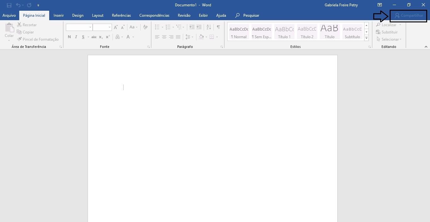Apply the Sem Esp... style

[261, 32]
